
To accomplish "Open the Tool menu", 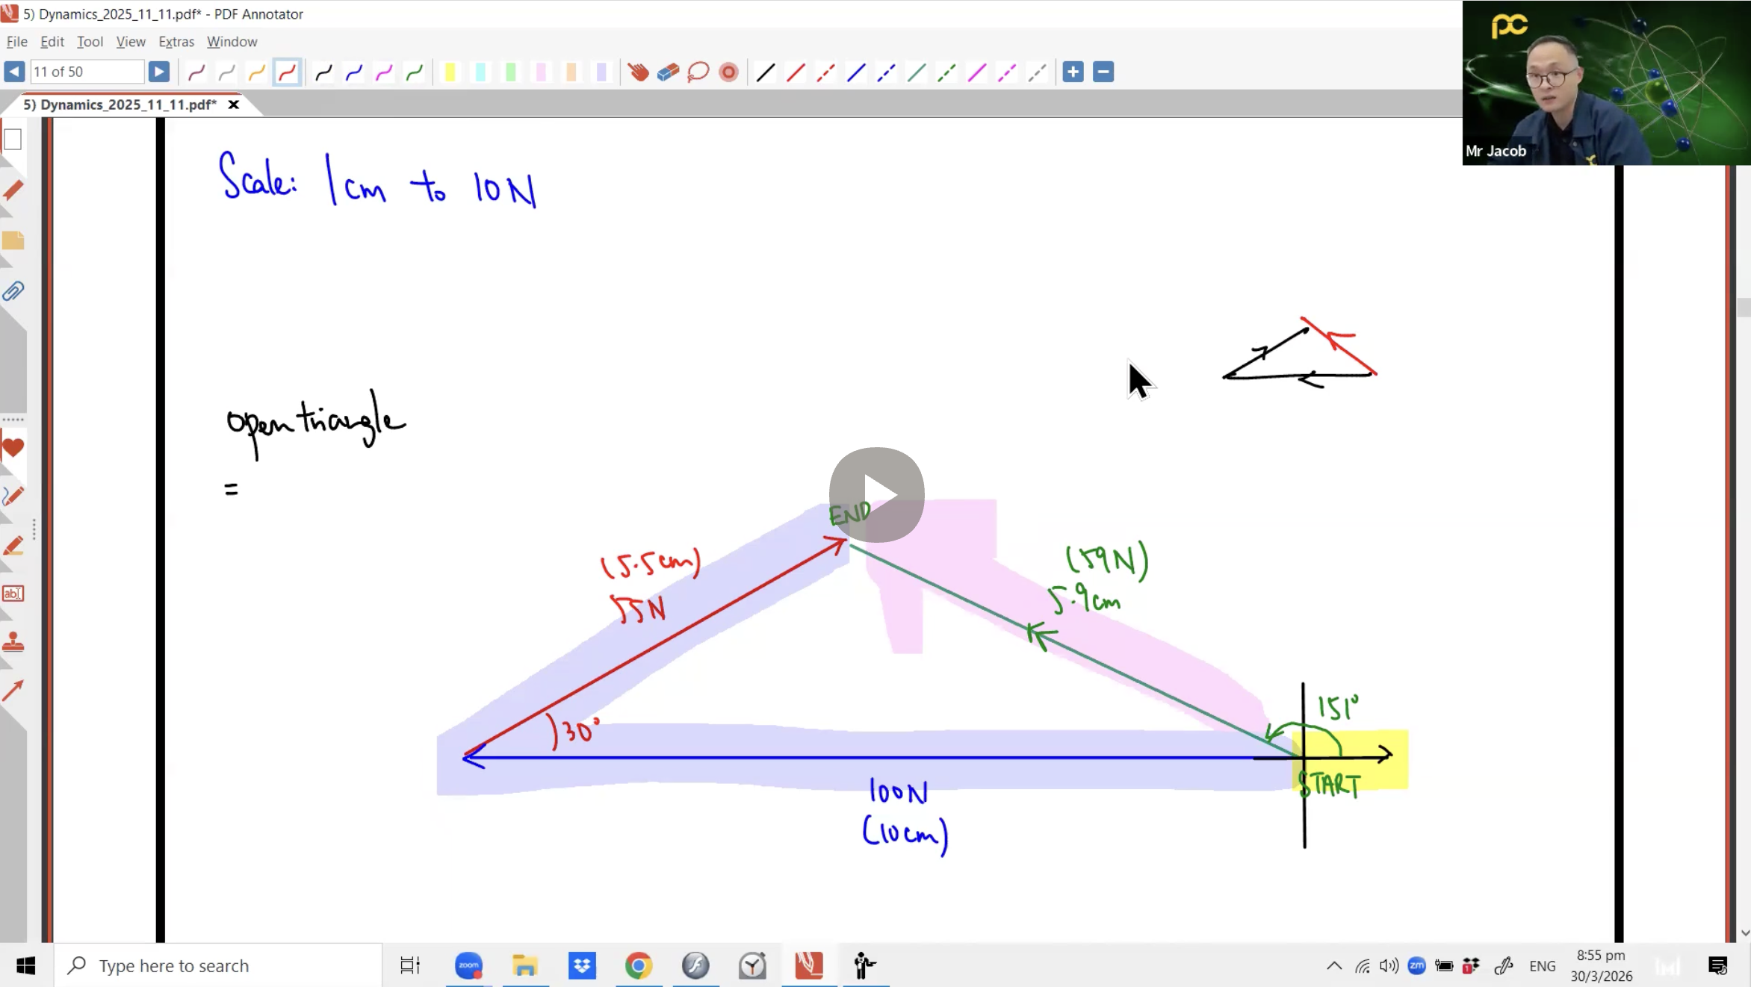I will [x=90, y=42].
